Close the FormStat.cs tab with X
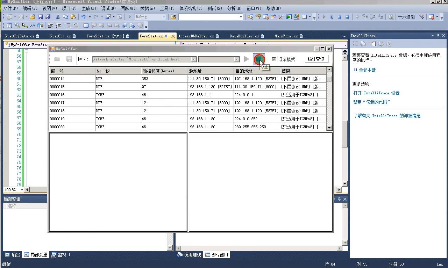The image size is (448, 268). pyautogui.click(x=173, y=36)
